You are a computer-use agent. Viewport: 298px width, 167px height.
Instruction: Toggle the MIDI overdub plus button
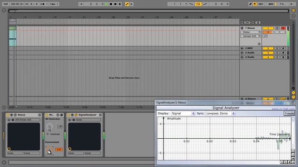(x=120, y=4)
